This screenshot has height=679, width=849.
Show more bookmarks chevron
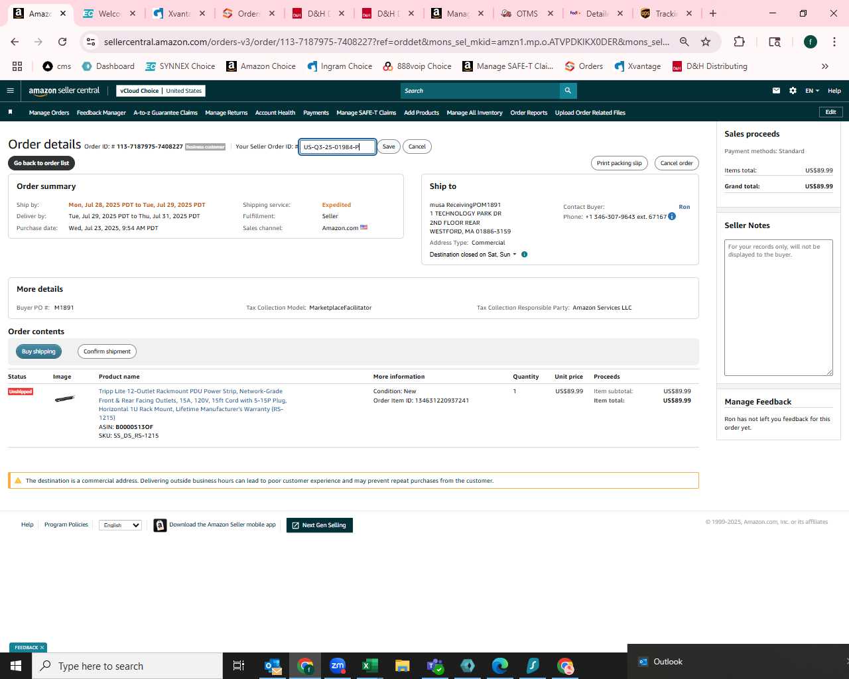pyautogui.click(x=825, y=66)
